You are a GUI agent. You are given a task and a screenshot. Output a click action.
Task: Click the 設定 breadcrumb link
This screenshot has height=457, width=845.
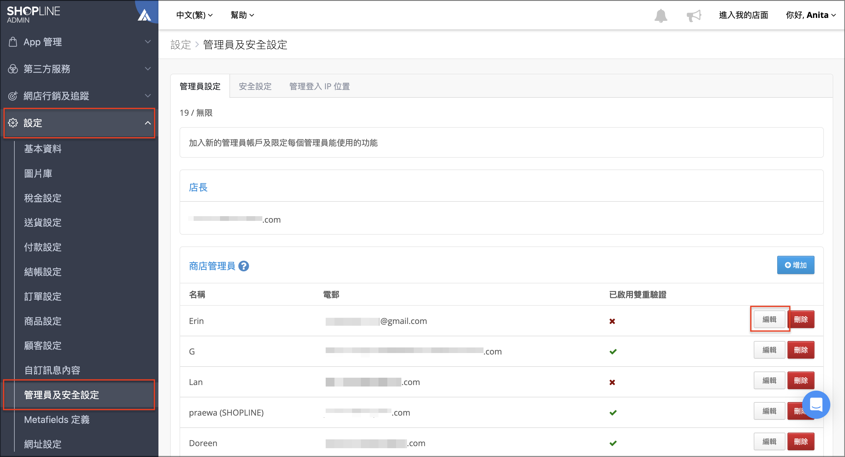pyautogui.click(x=180, y=45)
